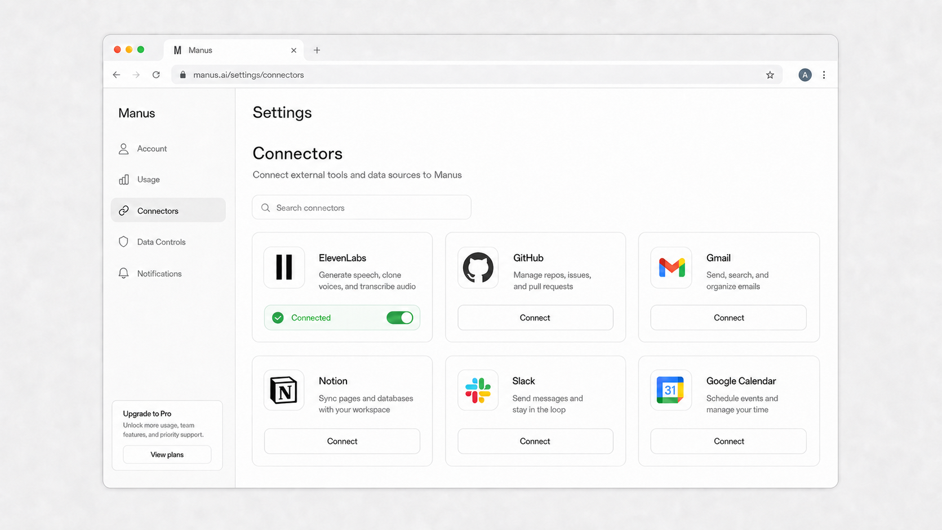Open Usage settings page
Image resolution: width=942 pixels, height=530 pixels.
coord(168,180)
